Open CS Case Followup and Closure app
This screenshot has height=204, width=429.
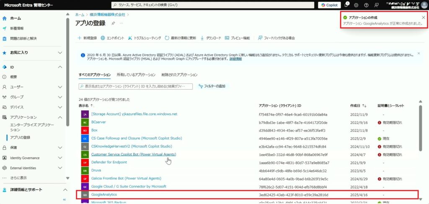point(137,139)
